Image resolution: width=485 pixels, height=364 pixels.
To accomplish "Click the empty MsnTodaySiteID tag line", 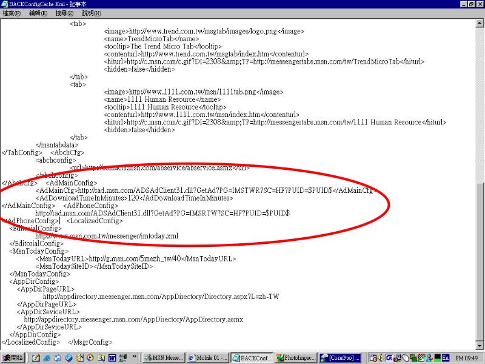I will pyautogui.click(x=95, y=266).
